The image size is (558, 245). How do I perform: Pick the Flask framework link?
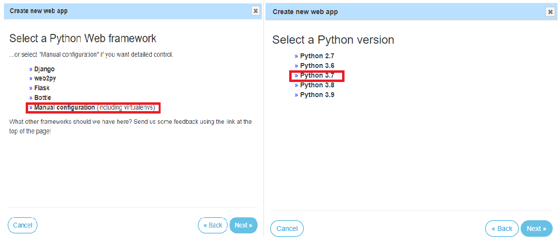pyautogui.click(x=42, y=88)
